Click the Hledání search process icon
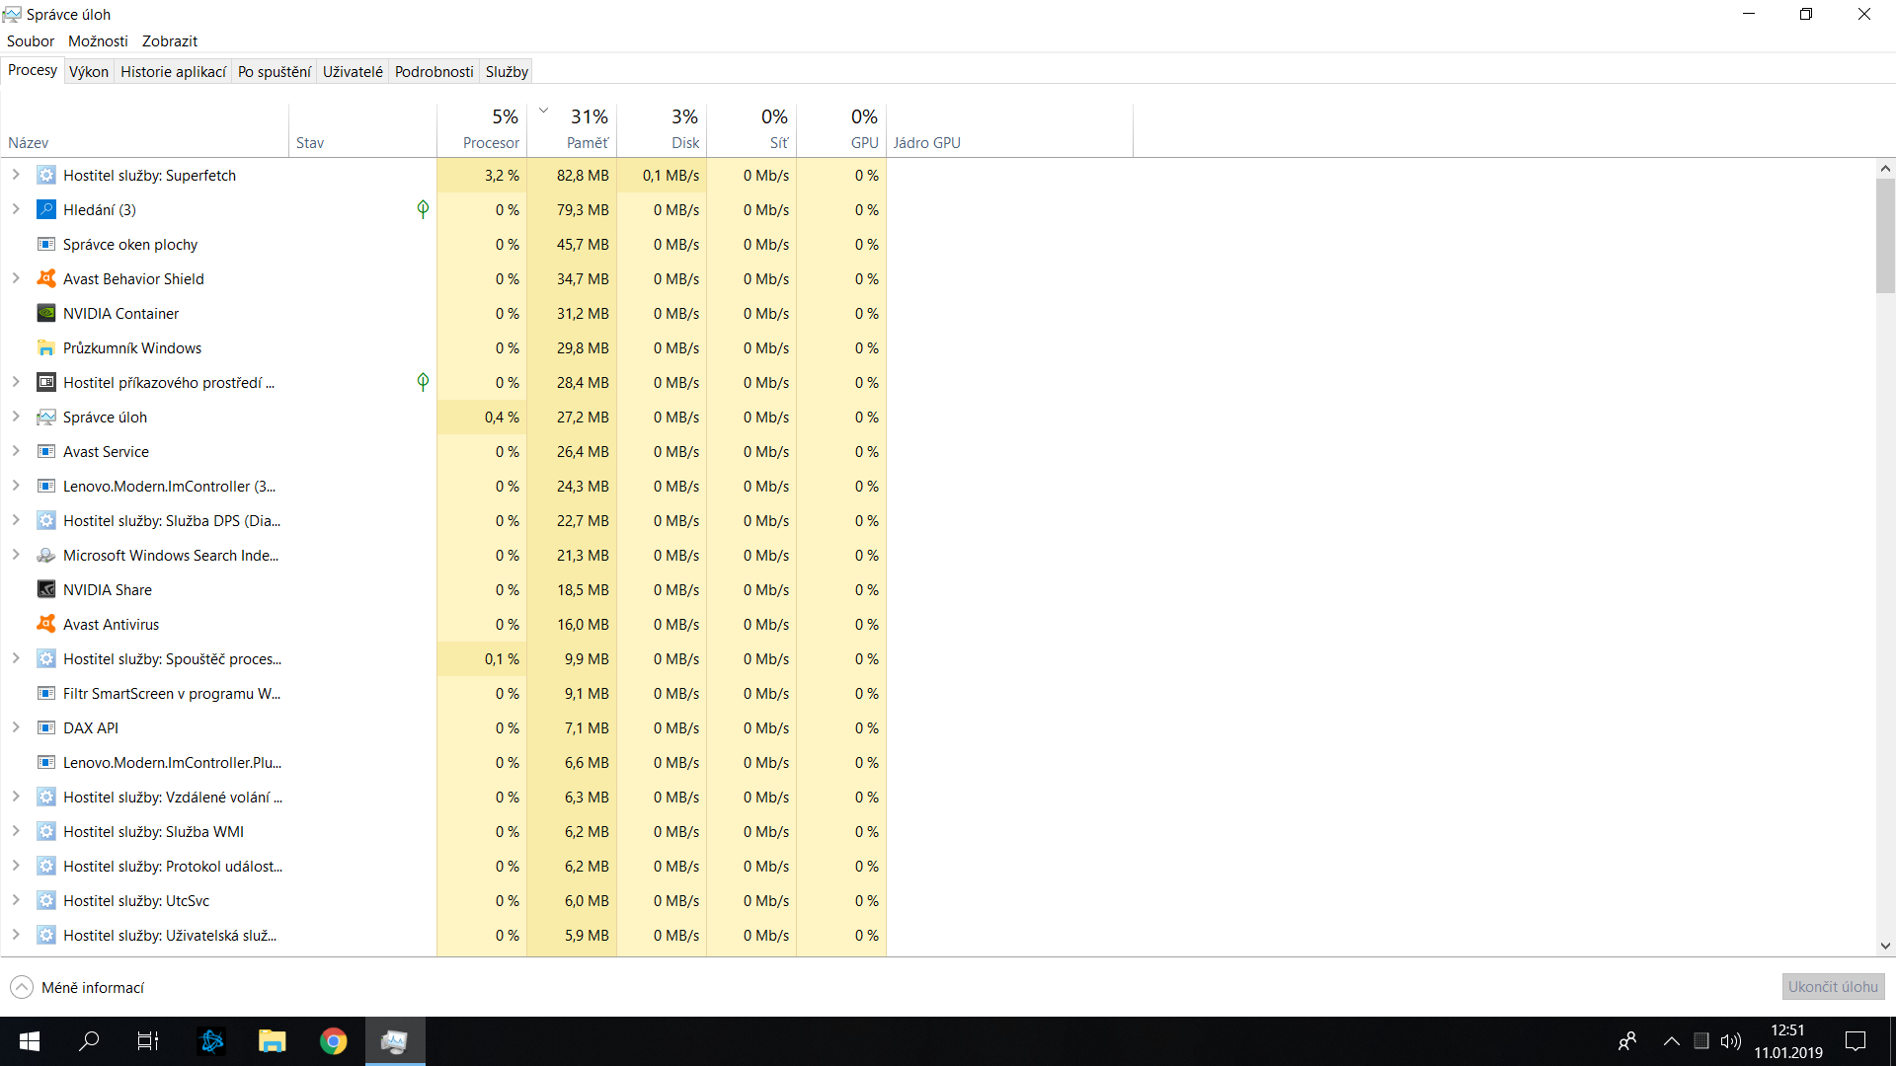This screenshot has width=1896, height=1066. point(45,209)
